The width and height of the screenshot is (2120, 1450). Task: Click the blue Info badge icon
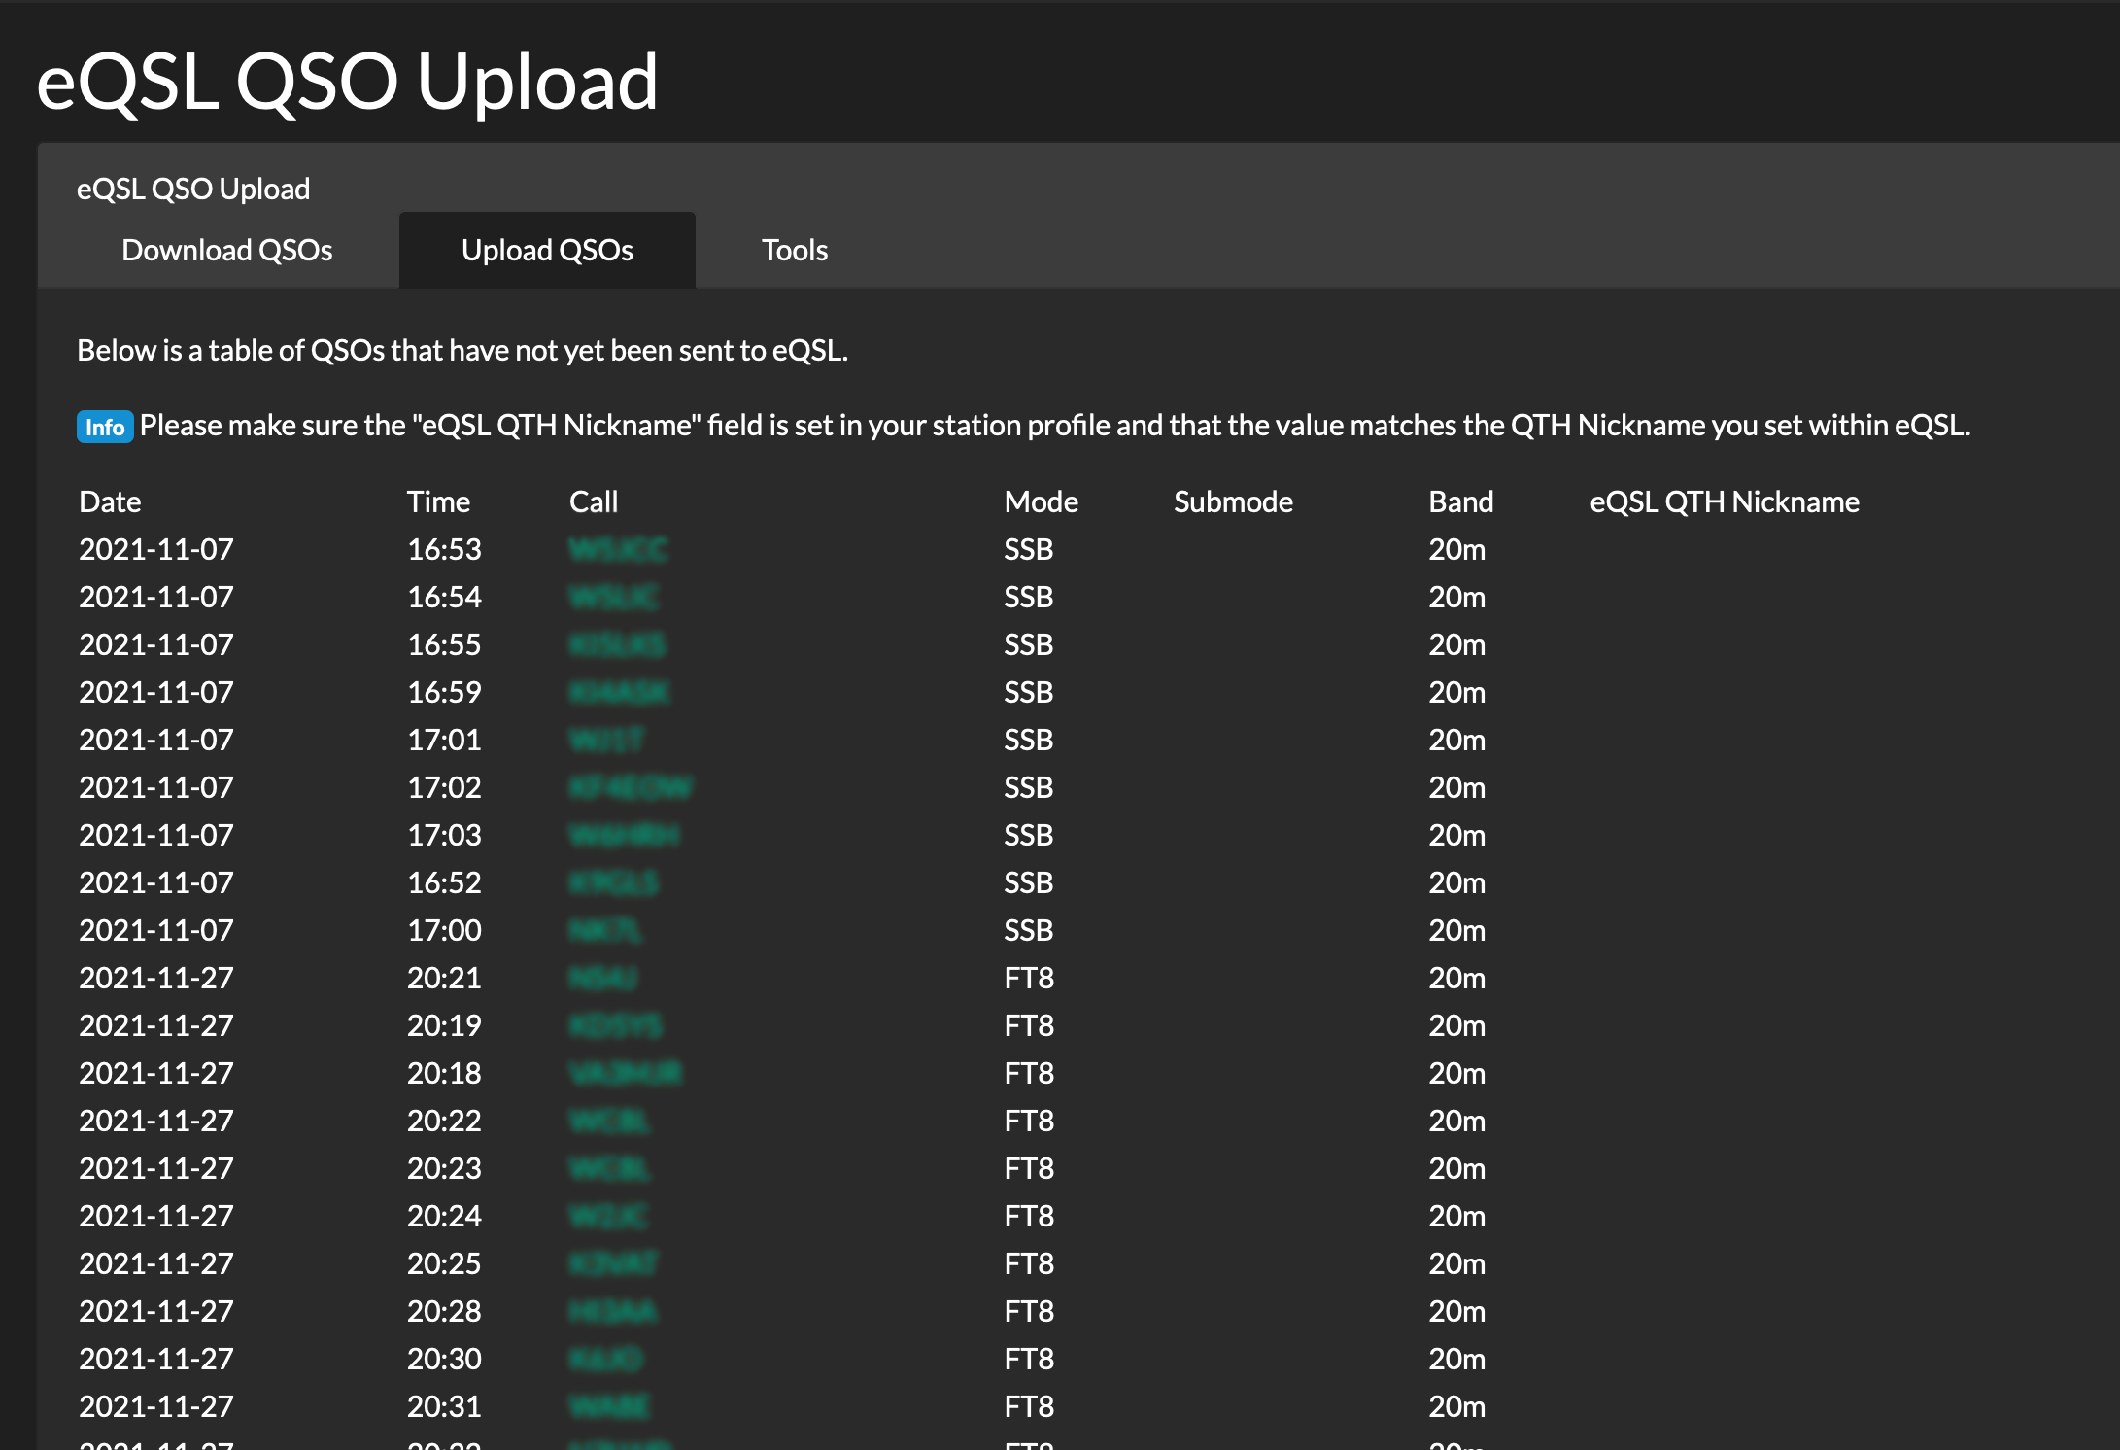(x=105, y=427)
